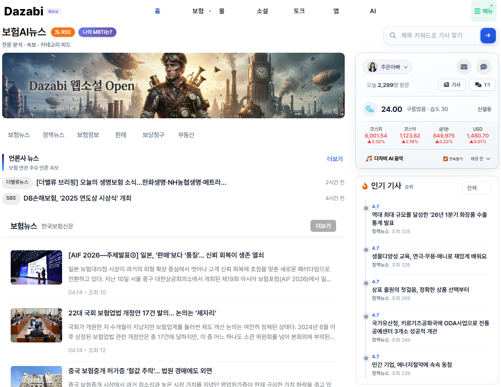Open the chat speech bubble icon

483,67
